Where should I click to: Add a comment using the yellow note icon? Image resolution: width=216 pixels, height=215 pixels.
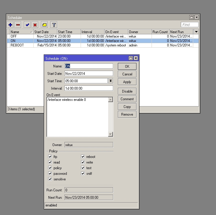click(44, 25)
